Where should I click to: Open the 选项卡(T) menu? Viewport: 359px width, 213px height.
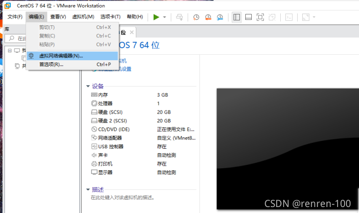(110, 17)
